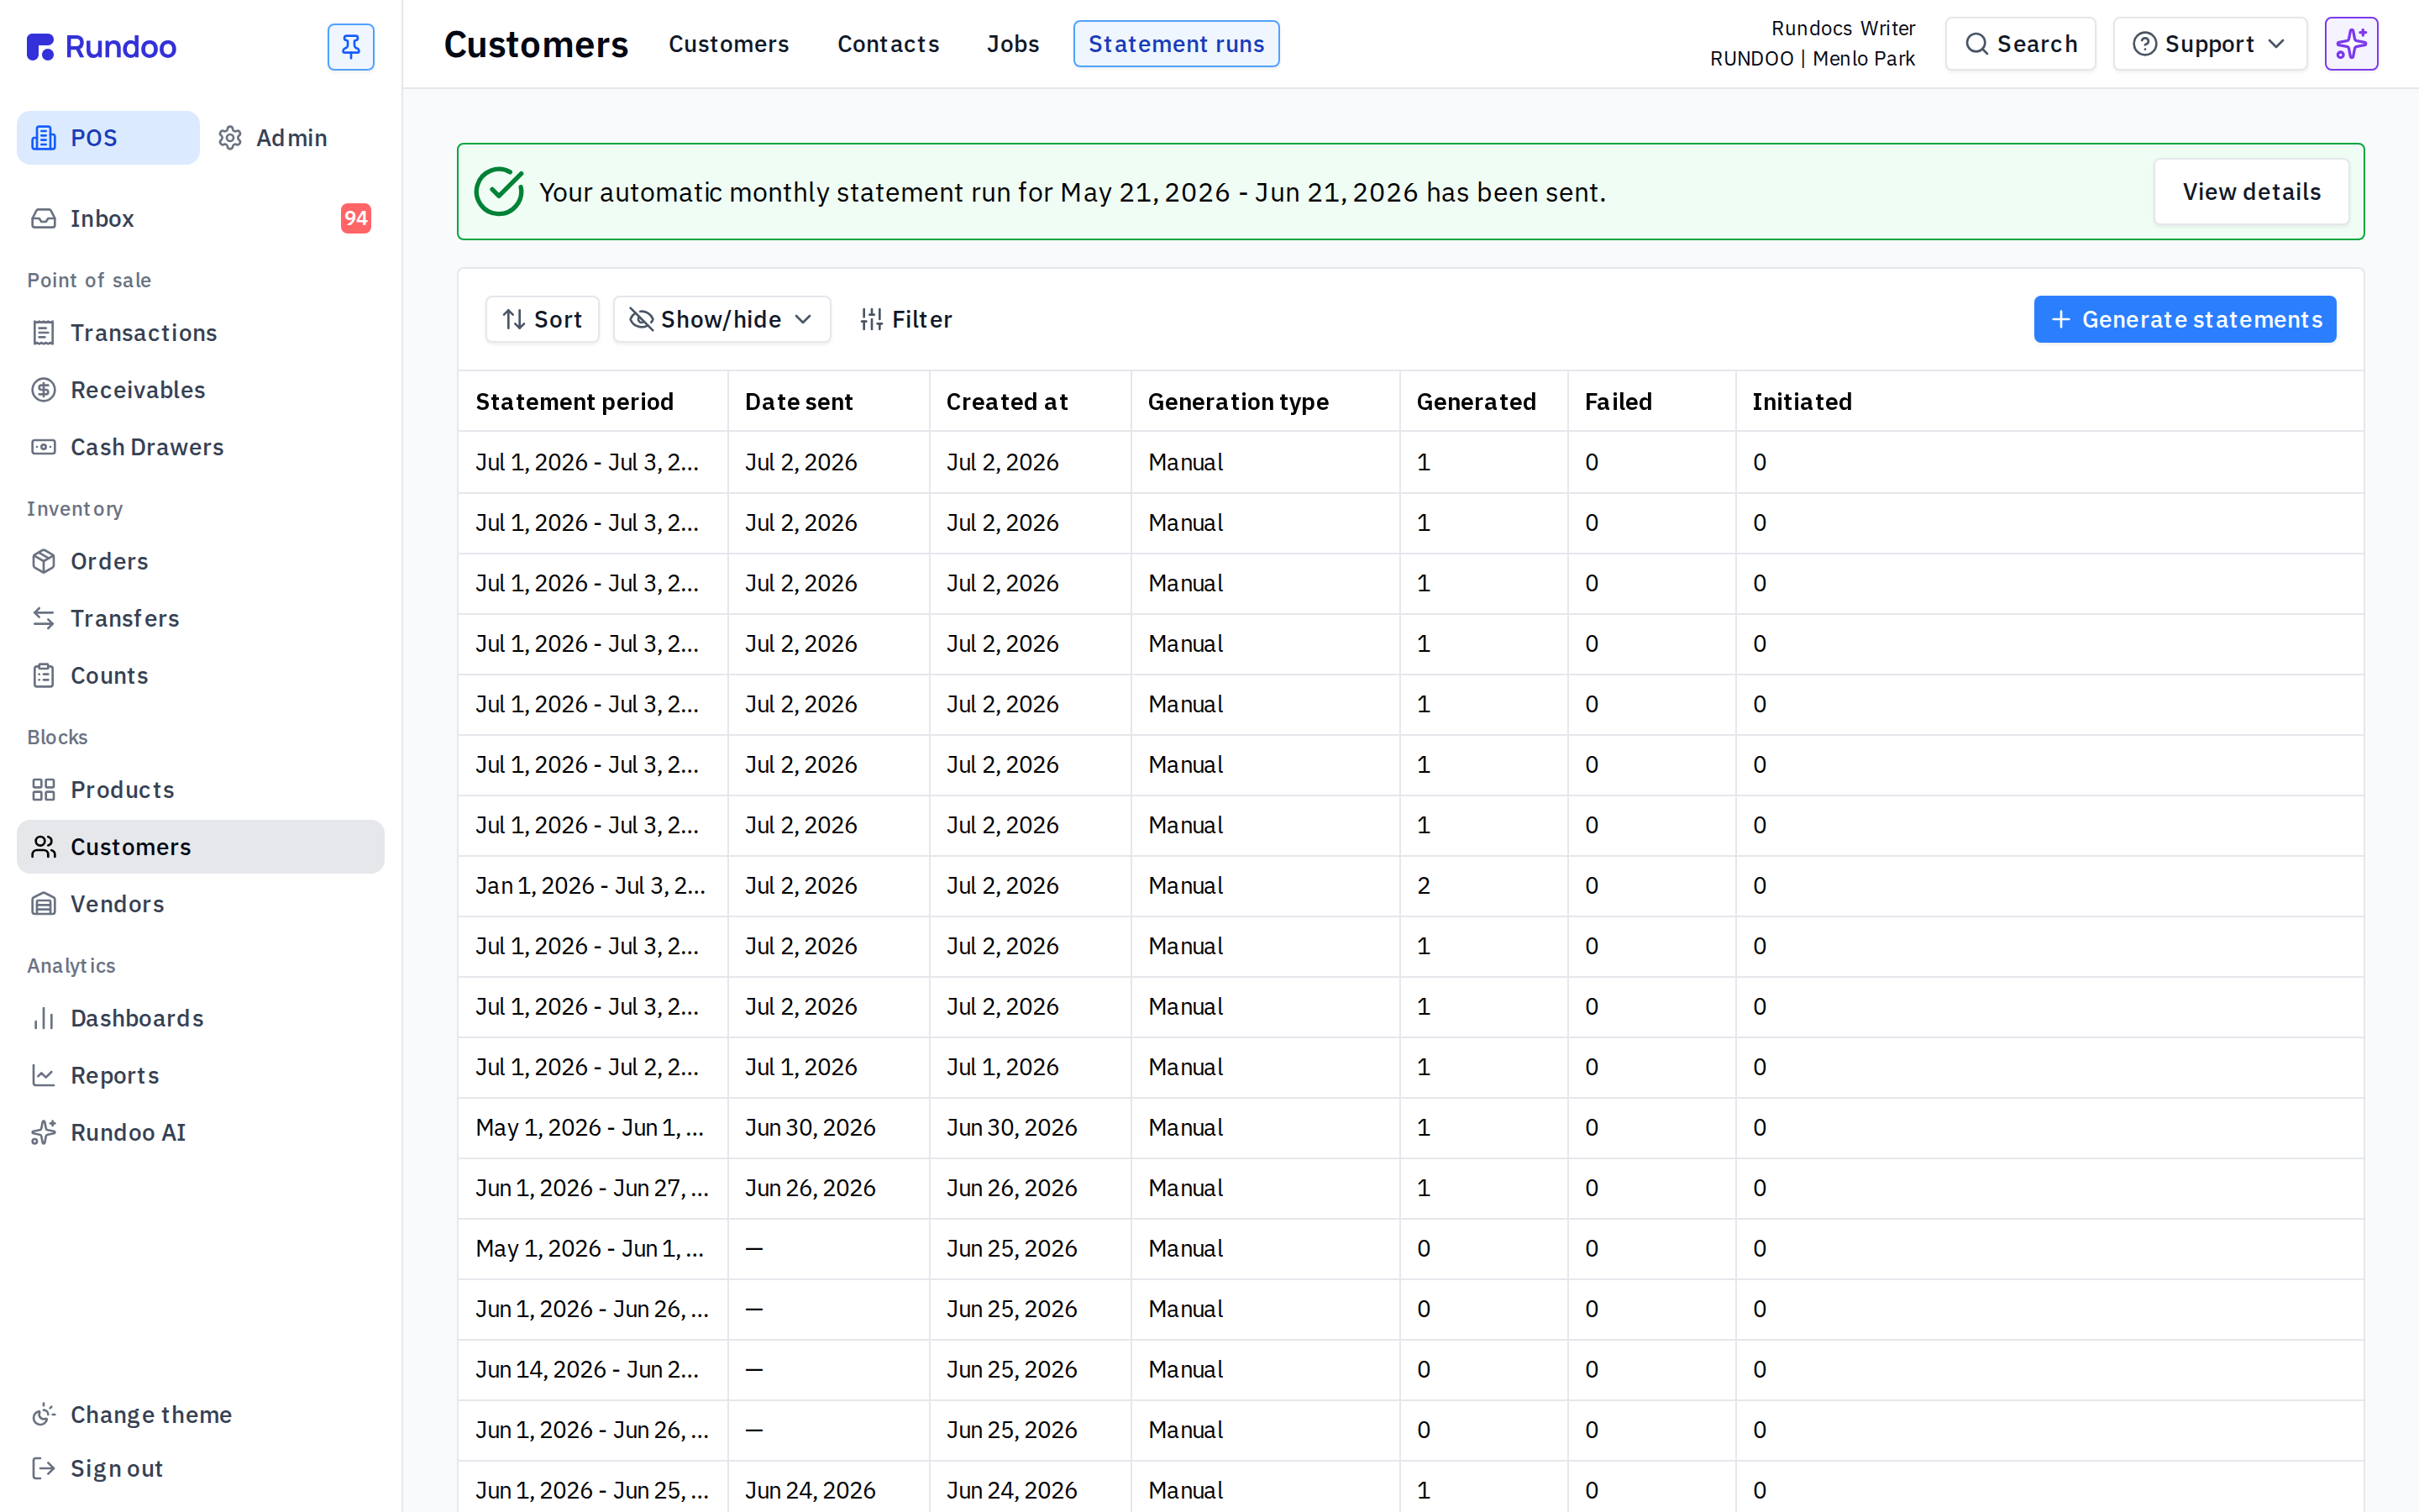
Task: Click the Rundocs Writer account label
Action: (1842, 28)
